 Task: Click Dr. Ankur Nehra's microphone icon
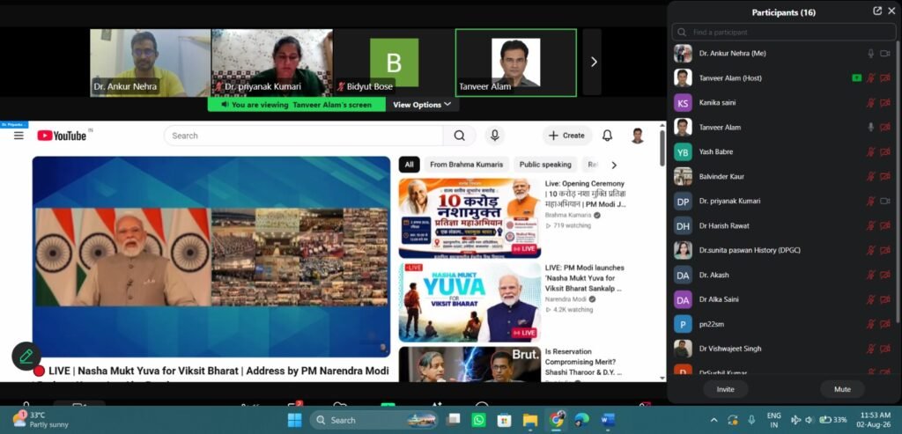[871, 54]
